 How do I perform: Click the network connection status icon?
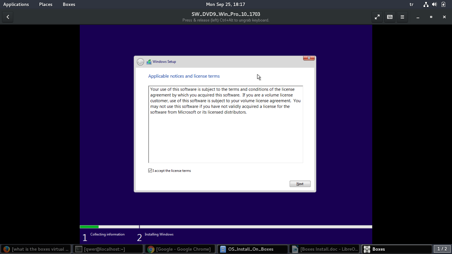(426, 4)
